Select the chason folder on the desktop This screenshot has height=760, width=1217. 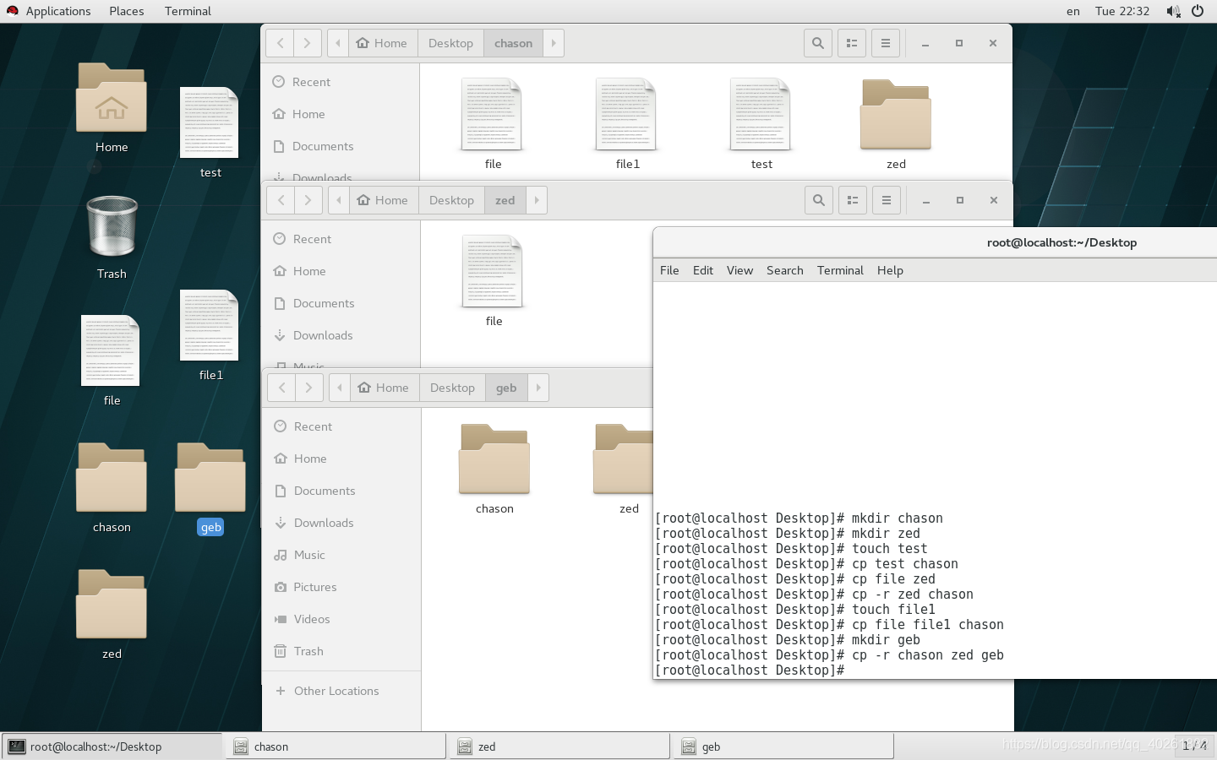click(112, 477)
